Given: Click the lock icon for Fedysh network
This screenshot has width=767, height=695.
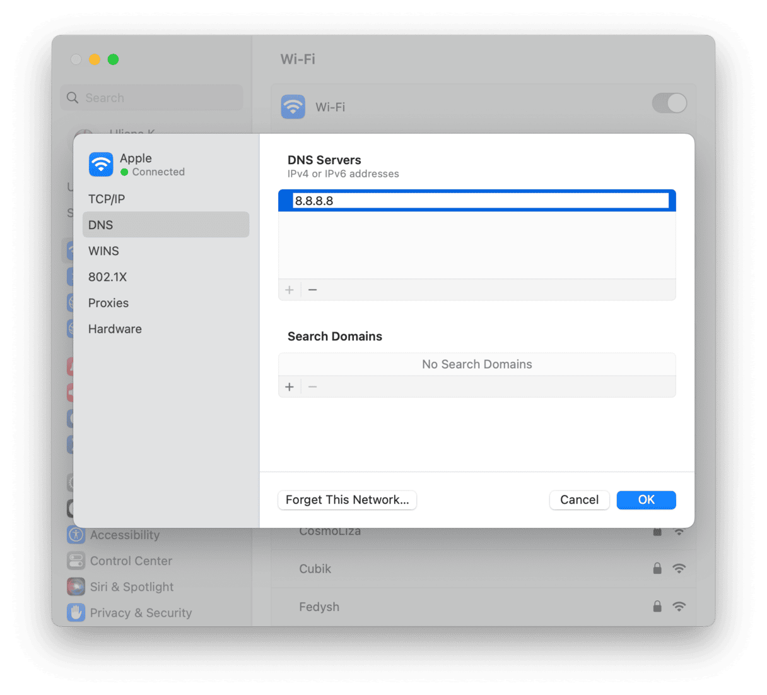Looking at the screenshot, I should pos(657,606).
